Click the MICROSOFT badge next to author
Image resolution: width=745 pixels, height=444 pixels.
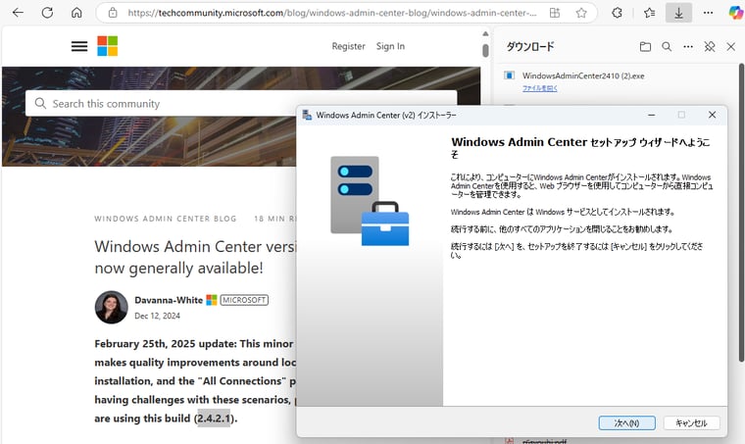244,300
